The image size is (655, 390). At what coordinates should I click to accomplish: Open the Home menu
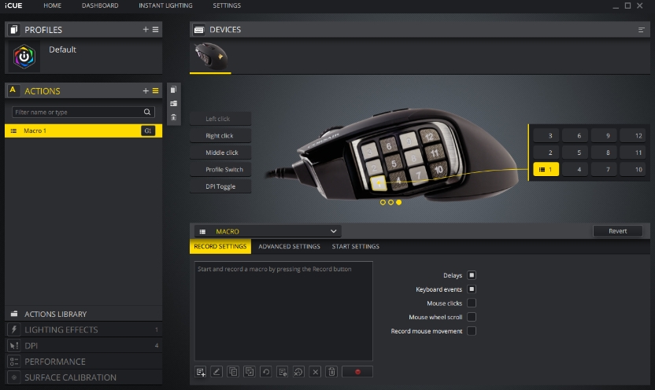tap(52, 6)
